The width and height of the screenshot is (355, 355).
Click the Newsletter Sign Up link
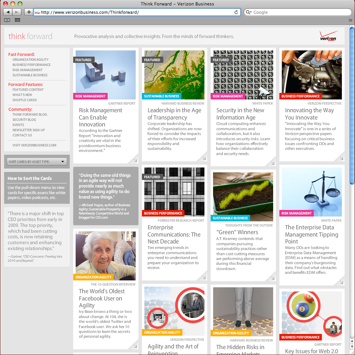pos(29,130)
